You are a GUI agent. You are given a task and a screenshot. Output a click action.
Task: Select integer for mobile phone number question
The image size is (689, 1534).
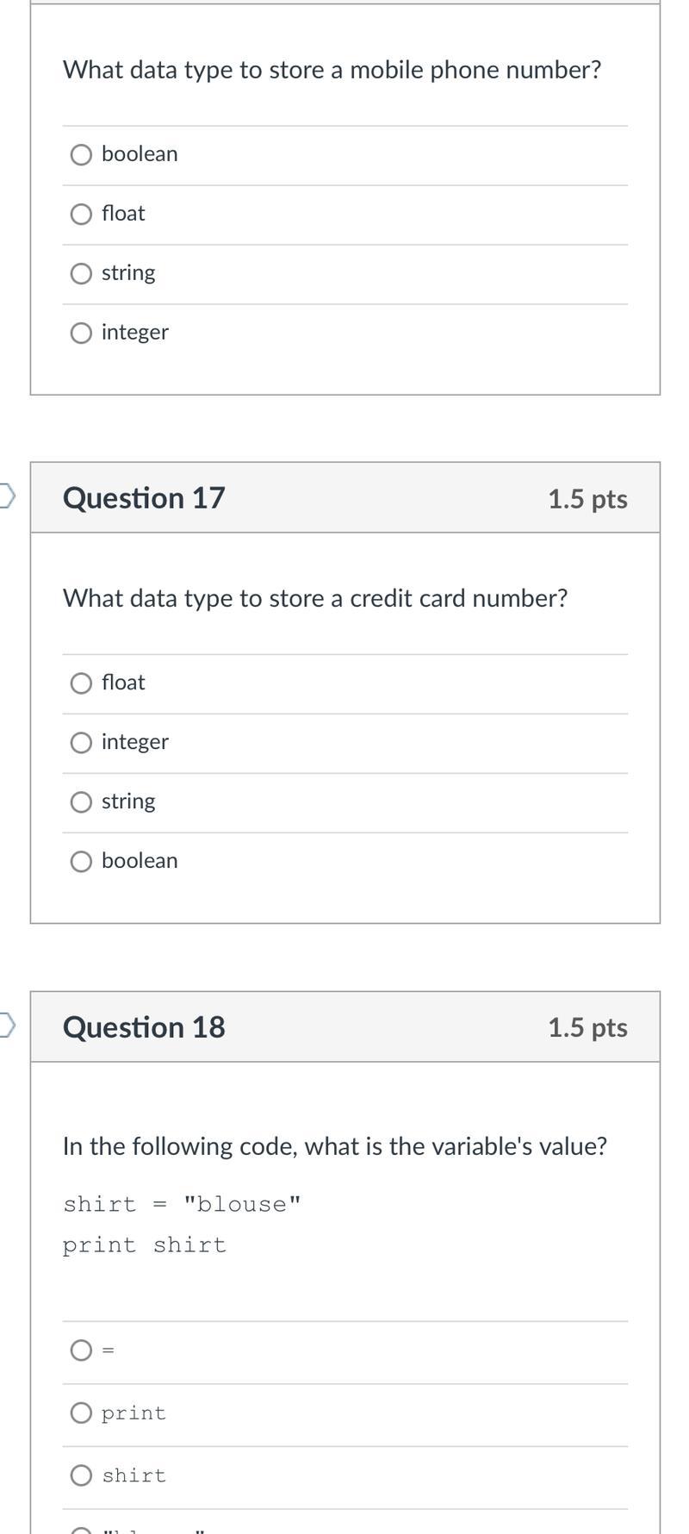(x=81, y=333)
